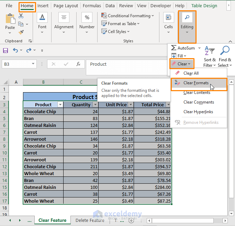
Task: Switch to the Delete Feature sheet tab
Action: pyautogui.click(x=90, y=220)
